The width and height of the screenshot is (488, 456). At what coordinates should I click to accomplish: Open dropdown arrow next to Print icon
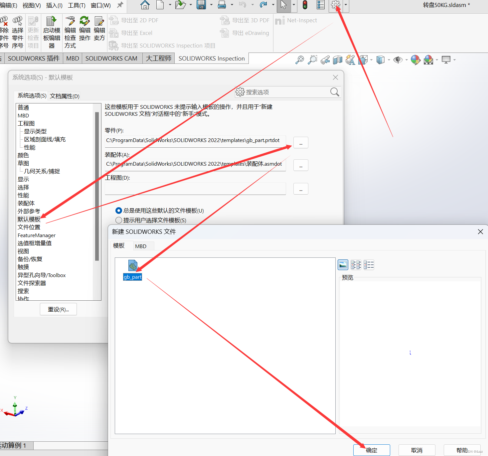[x=232, y=5]
